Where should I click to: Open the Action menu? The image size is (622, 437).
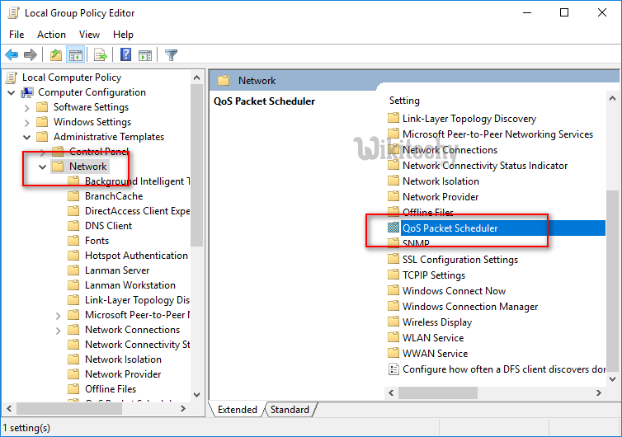(51, 35)
